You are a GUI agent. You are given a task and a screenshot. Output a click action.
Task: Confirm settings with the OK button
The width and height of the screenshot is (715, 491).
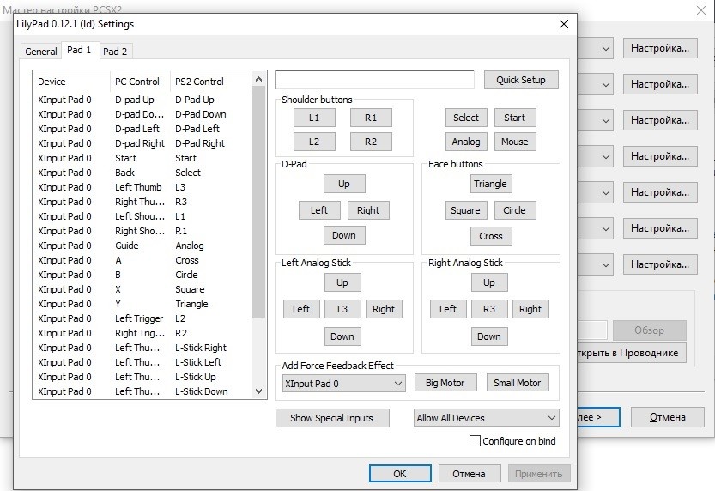pos(399,473)
